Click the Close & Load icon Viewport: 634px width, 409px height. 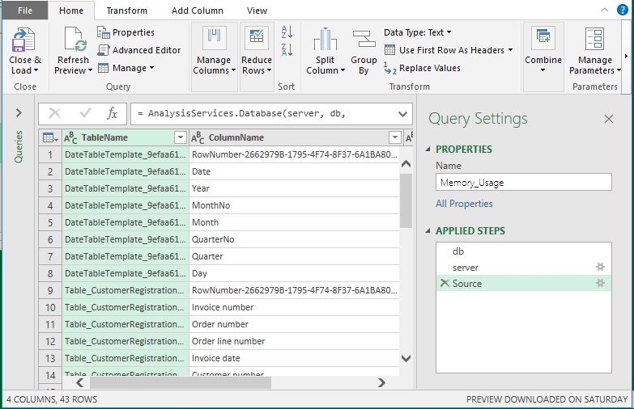coord(23,40)
